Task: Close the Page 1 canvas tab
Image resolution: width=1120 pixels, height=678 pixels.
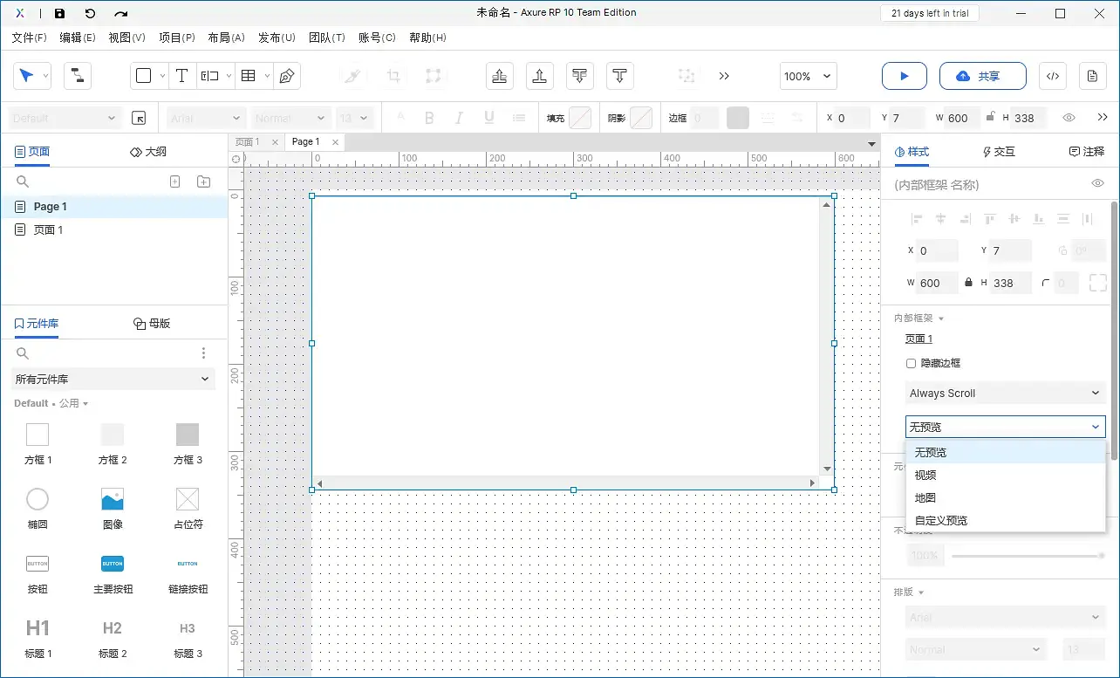Action: click(x=335, y=141)
